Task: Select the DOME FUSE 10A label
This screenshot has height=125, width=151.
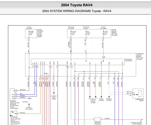Action: pyautogui.click(x=32, y=33)
